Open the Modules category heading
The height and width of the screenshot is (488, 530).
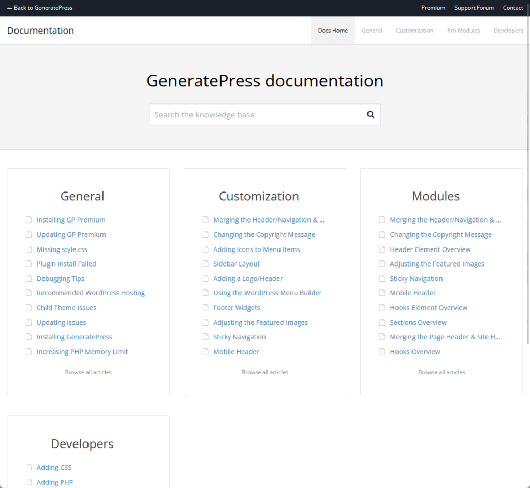(x=435, y=196)
